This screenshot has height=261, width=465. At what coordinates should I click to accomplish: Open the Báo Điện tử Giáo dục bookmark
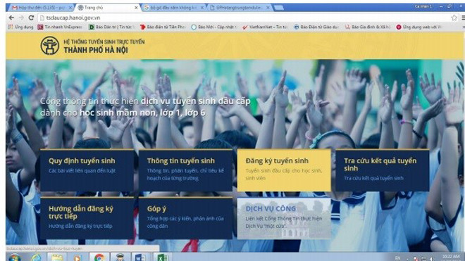click(x=316, y=27)
